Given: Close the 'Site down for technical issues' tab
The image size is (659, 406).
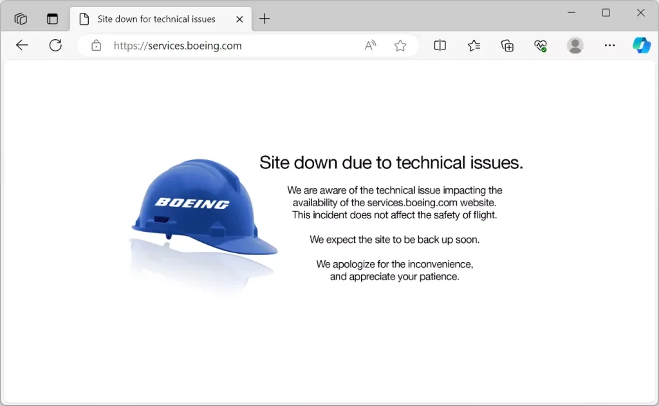Looking at the screenshot, I should pos(239,19).
